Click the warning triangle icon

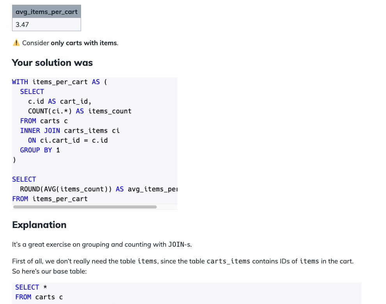click(16, 43)
